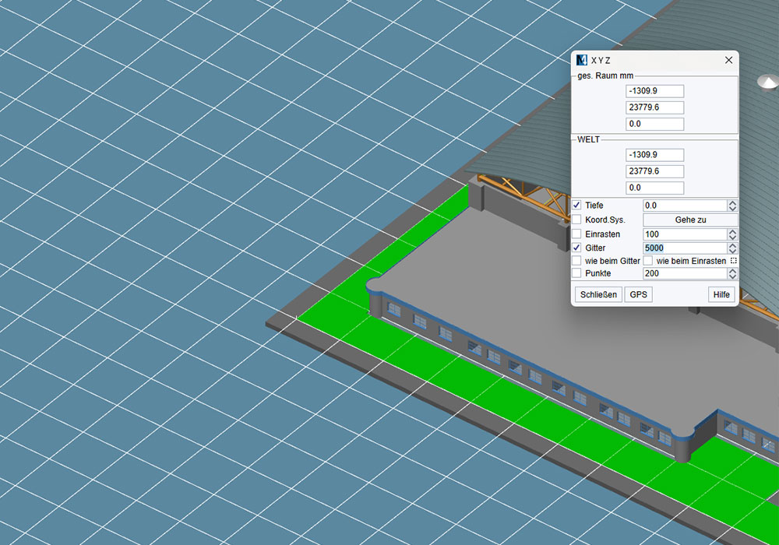Viewport: 779px width, 545px height.
Task: Click the Tiefe value stepper arrows
Action: tap(732, 206)
